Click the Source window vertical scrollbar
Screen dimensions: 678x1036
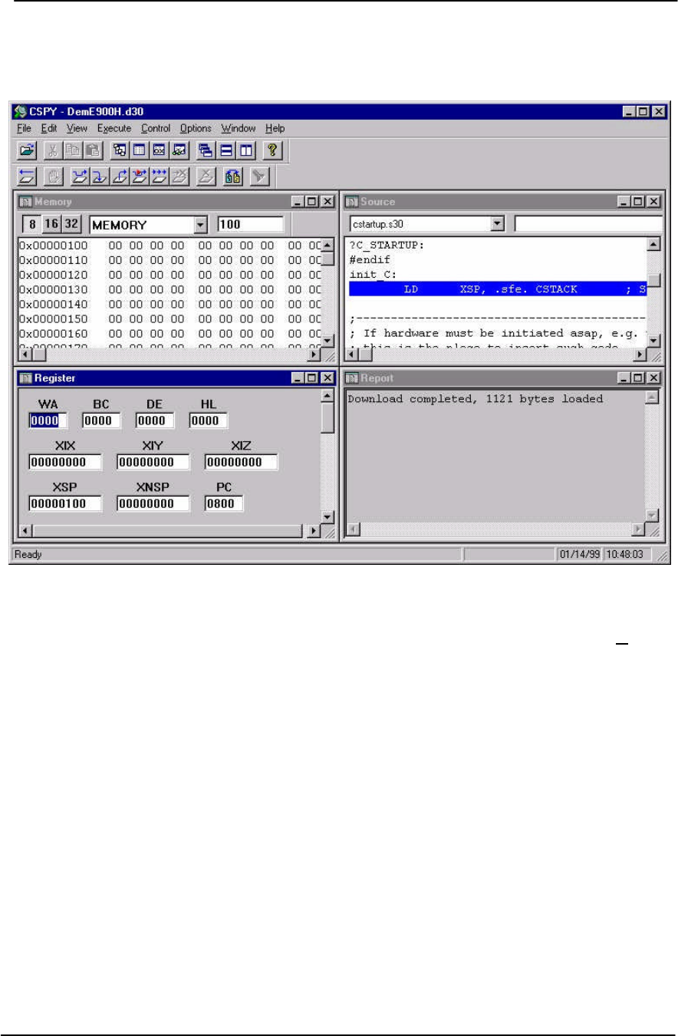(654, 293)
